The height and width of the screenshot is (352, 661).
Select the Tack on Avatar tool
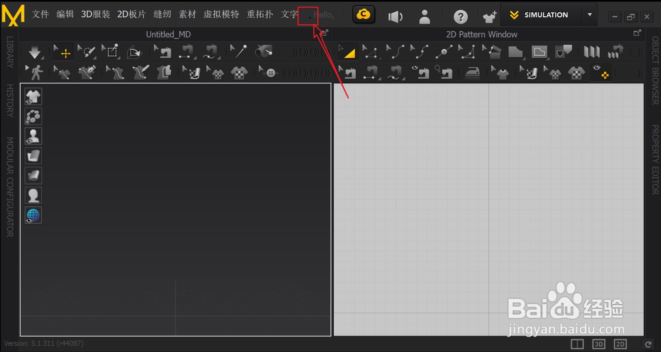(264, 52)
